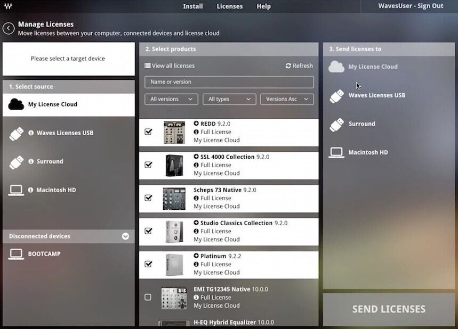The height and width of the screenshot is (329, 458).
Task: Uncheck the REDD 9.2.0 checkbox
Action: (x=148, y=131)
